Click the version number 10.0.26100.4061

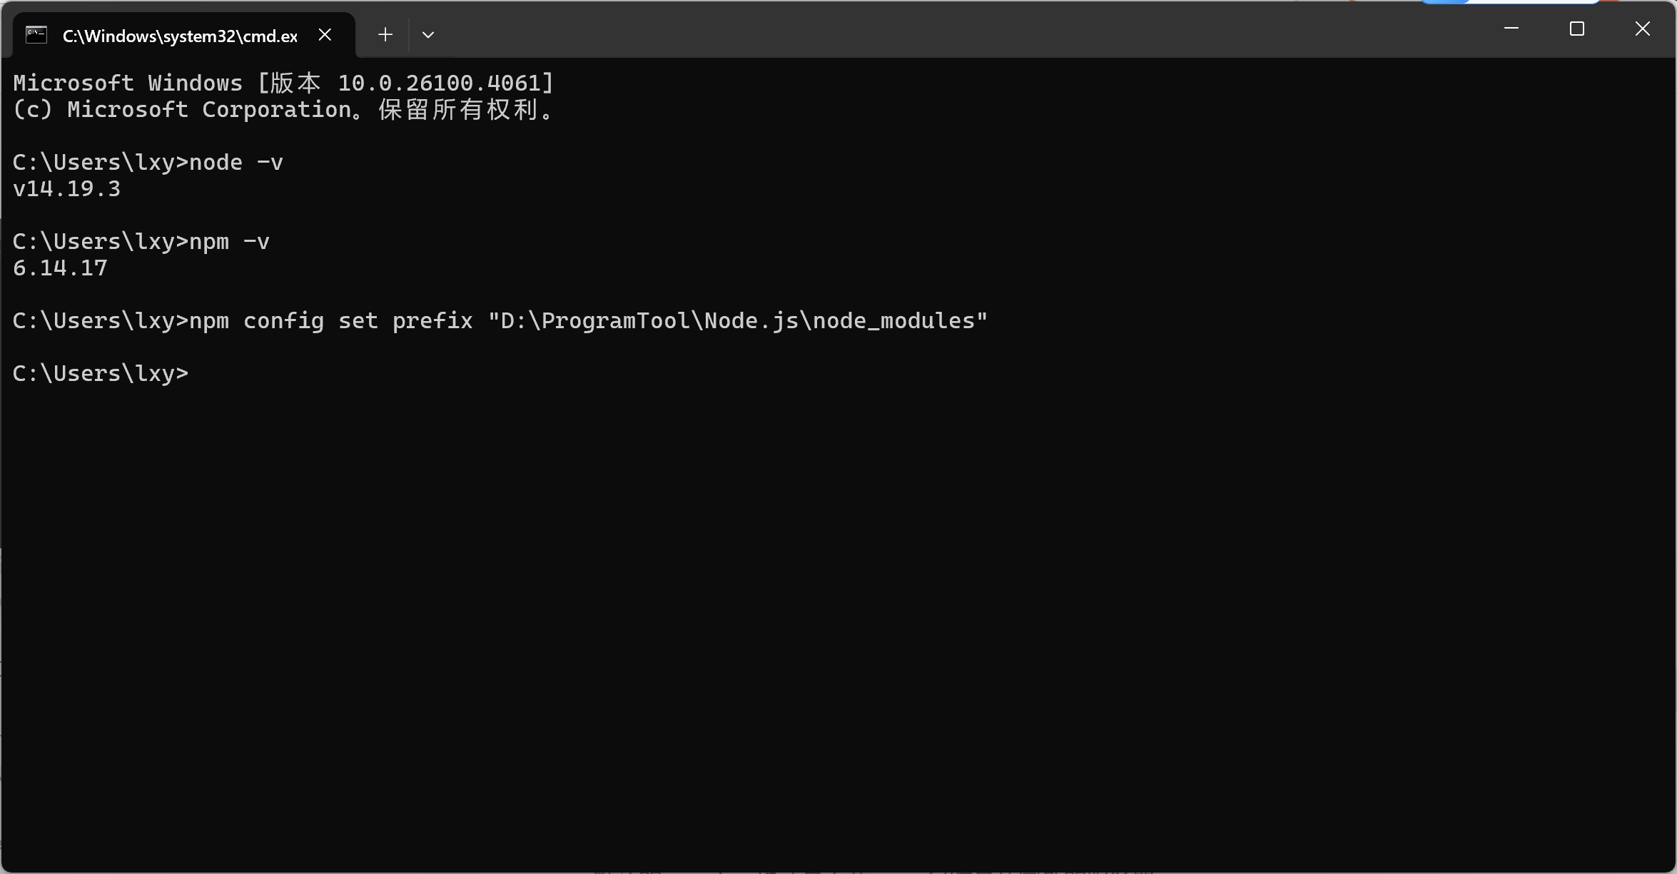439,83
